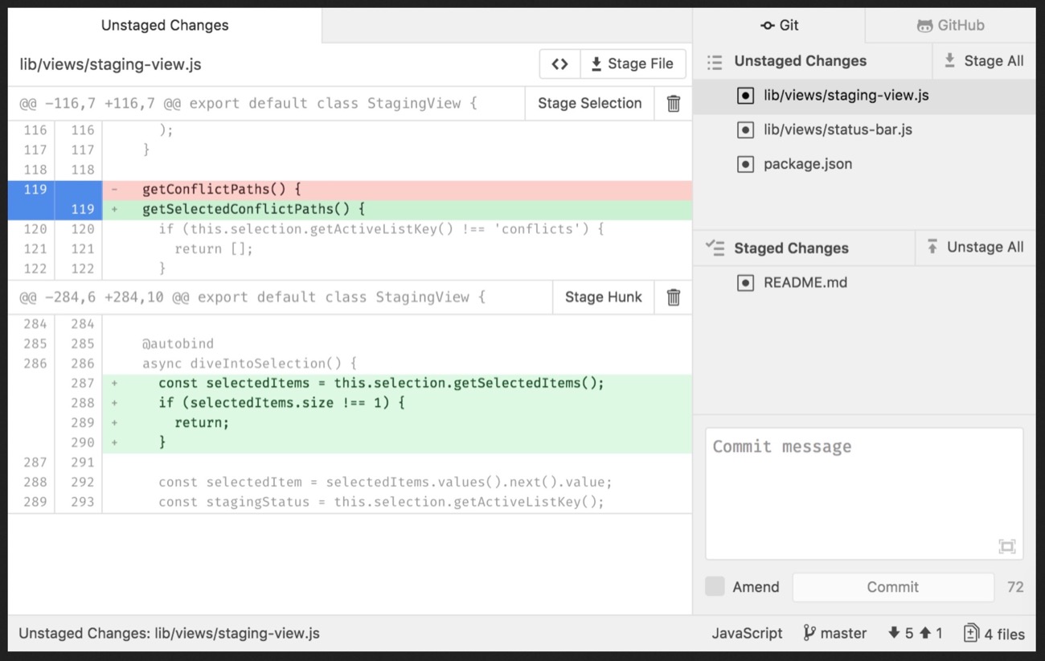Image resolution: width=1045 pixels, height=661 pixels.
Task: Click the Unstage All button
Action: pyautogui.click(x=975, y=248)
